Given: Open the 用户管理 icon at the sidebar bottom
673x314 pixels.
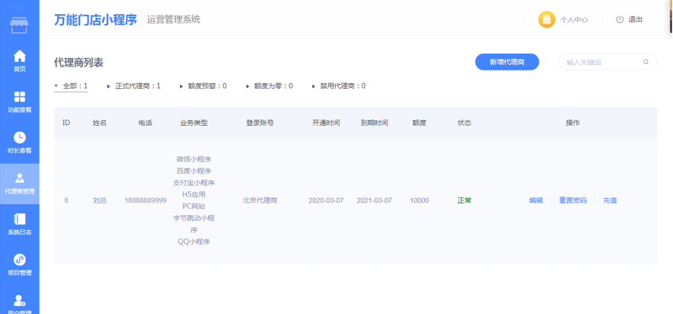Looking at the screenshot, I should tap(19, 301).
